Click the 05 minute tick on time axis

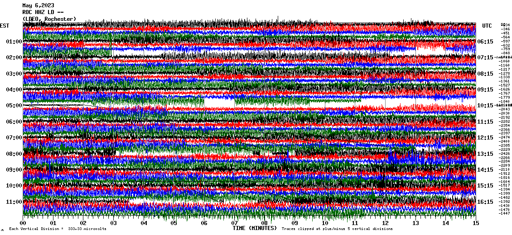(x=174, y=223)
